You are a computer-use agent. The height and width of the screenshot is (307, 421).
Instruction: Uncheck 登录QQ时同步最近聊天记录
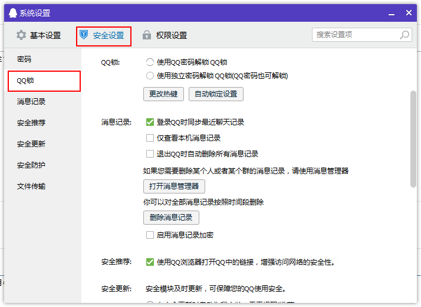150,122
